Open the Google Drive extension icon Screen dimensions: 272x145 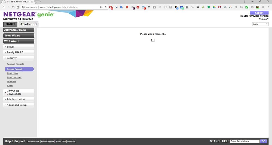click(214, 7)
